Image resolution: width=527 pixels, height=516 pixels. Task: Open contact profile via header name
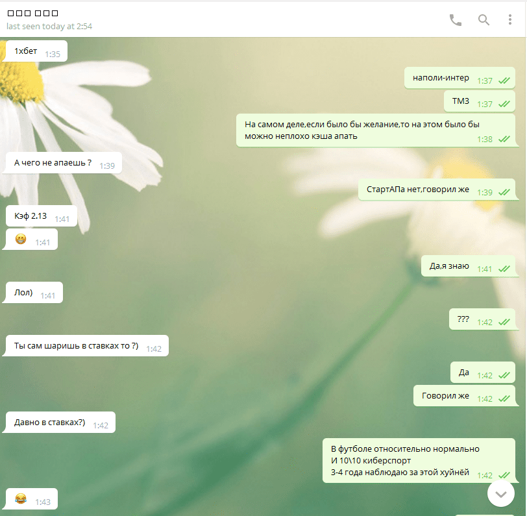pyautogui.click(x=32, y=14)
